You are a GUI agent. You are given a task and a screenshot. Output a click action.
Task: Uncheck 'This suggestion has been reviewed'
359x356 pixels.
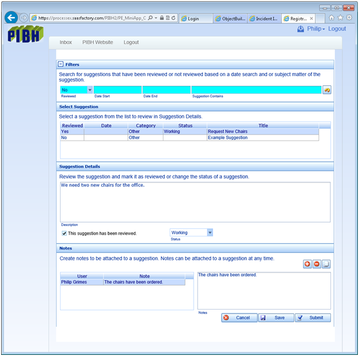tap(64, 234)
